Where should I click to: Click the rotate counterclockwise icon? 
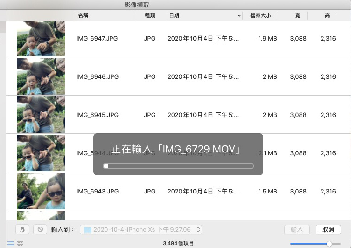tap(22, 229)
